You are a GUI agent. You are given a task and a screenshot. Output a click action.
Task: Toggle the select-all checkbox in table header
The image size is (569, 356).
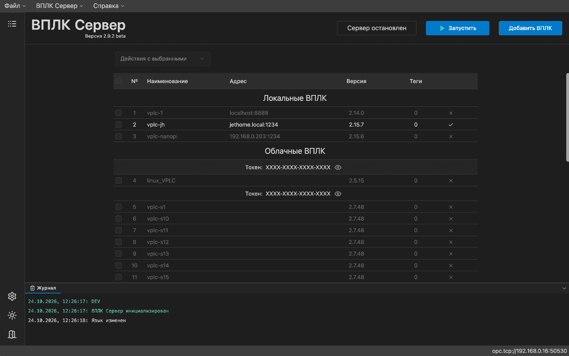tap(119, 81)
